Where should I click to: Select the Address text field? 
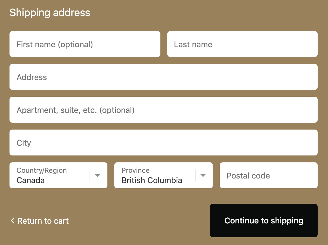[x=163, y=77]
